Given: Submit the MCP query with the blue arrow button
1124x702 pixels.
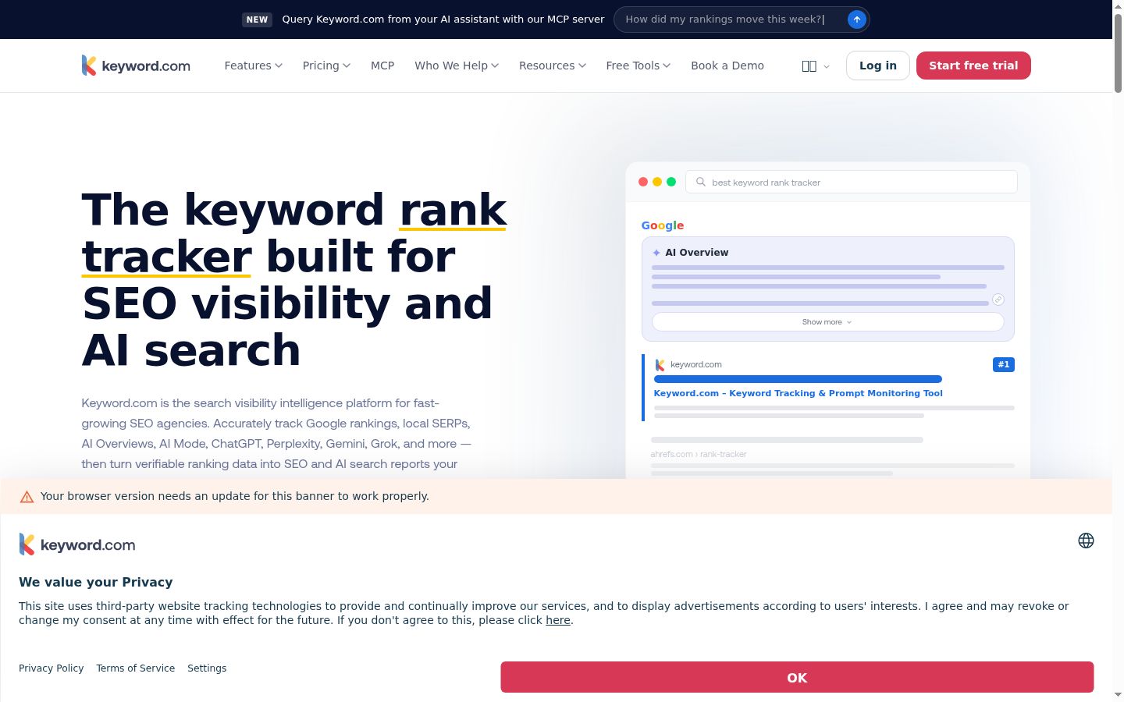Looking at the screenshot, I should [x=856, y=19].
